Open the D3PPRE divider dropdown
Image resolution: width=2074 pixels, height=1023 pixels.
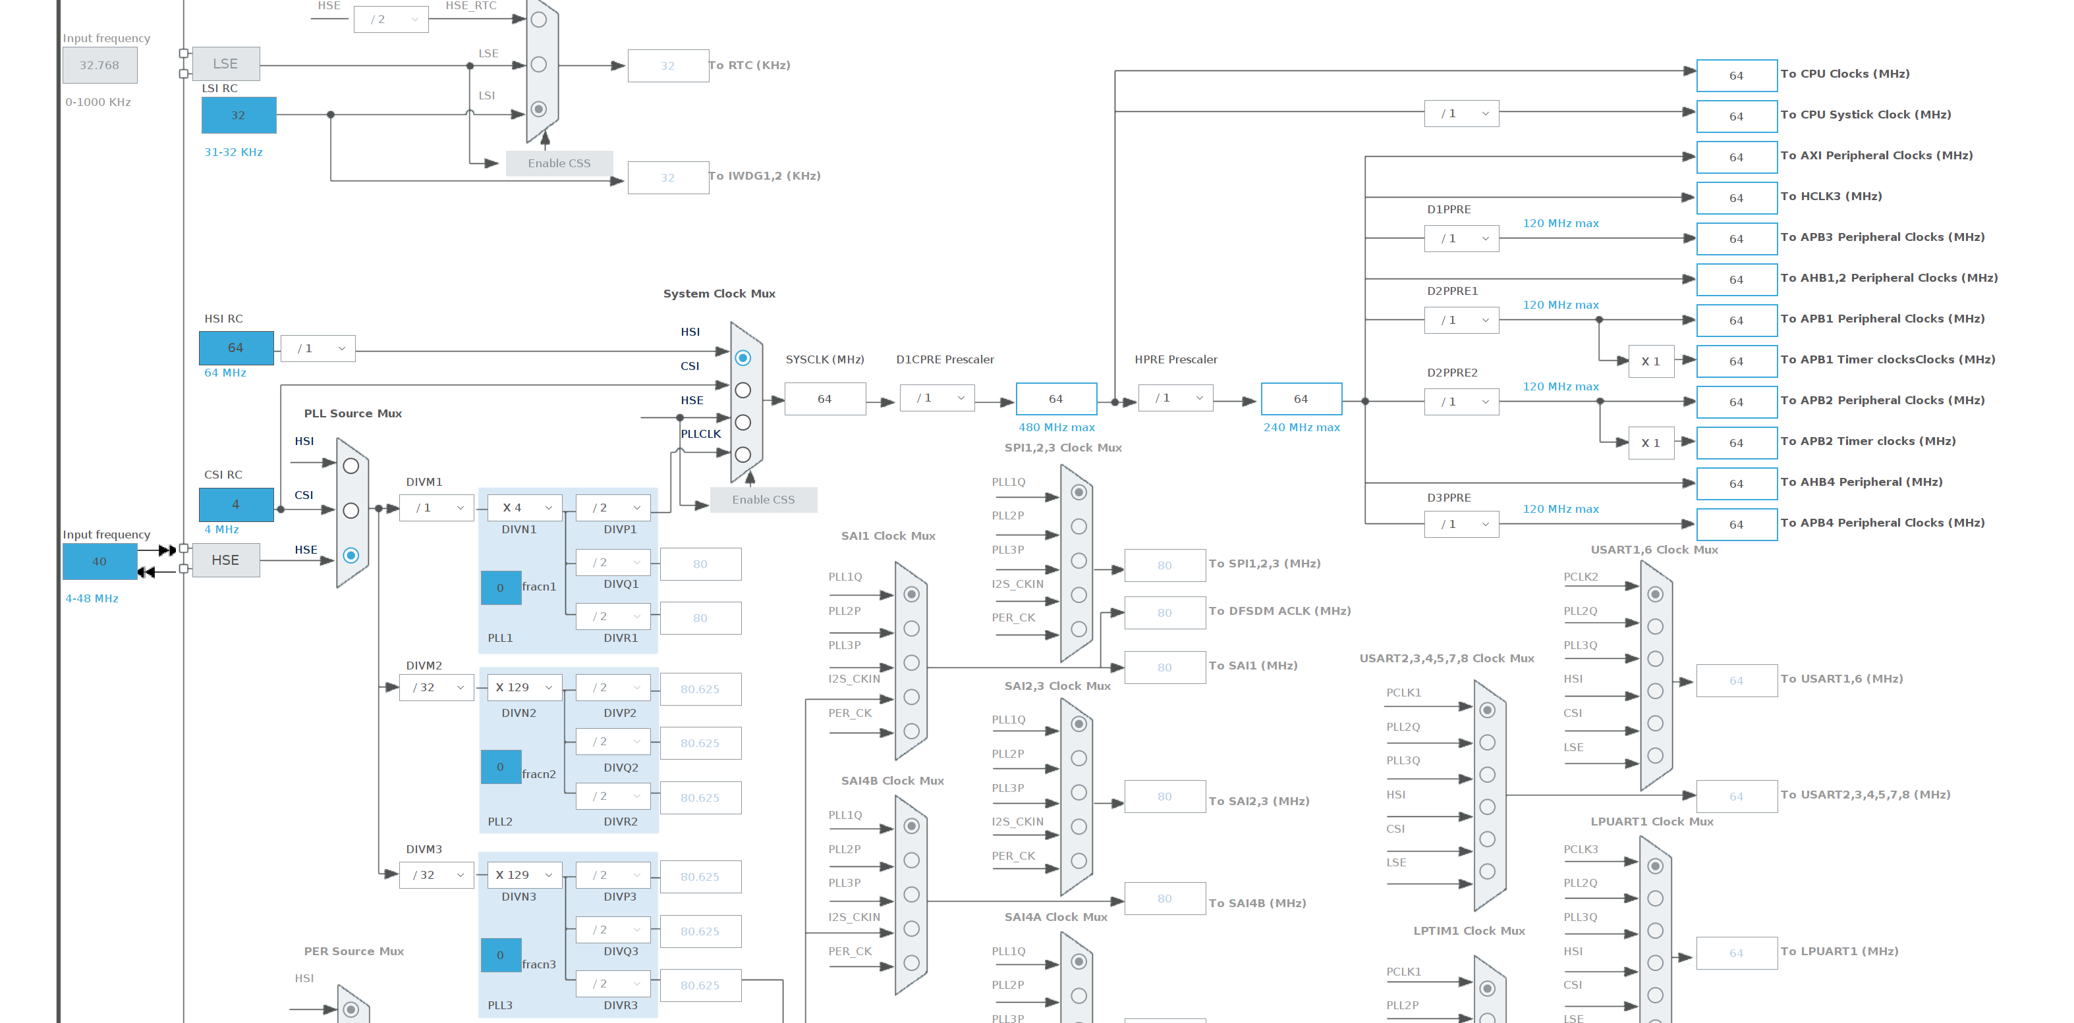click(1461, 525)
